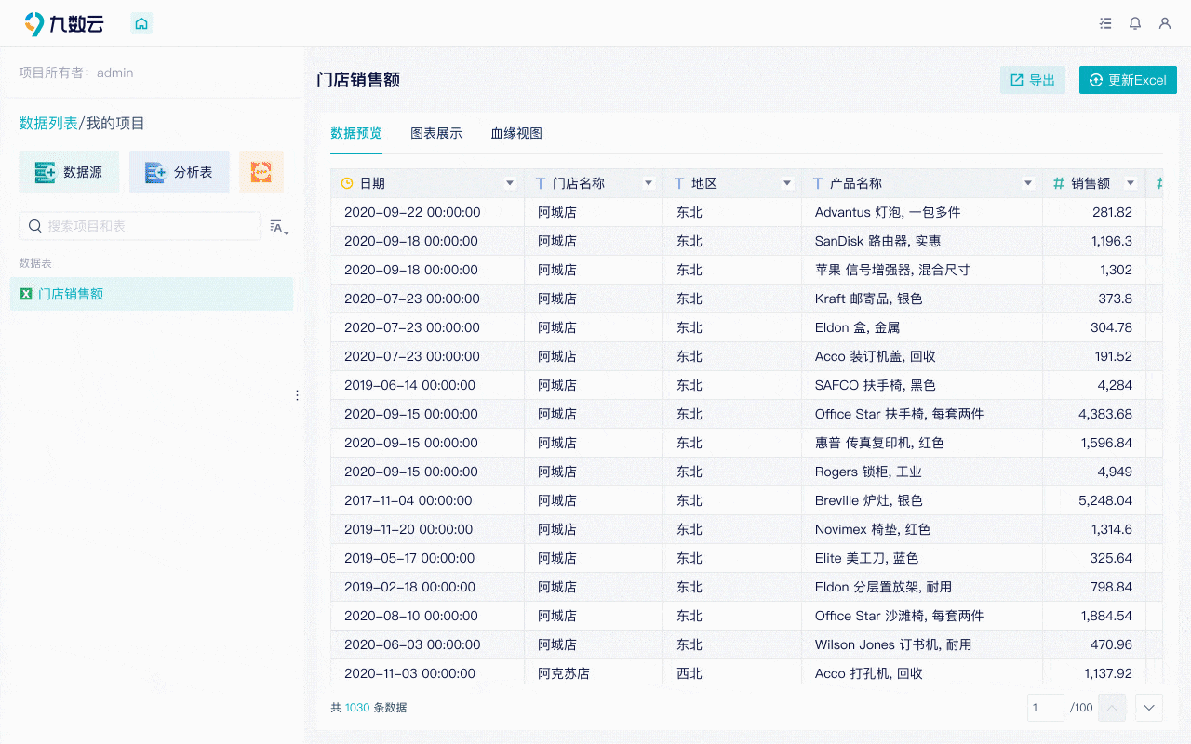This screenshot has height=744, width=1191.
Task: Click cell Novimex 椅垫, 红色
Action: [x=921, y=529]
